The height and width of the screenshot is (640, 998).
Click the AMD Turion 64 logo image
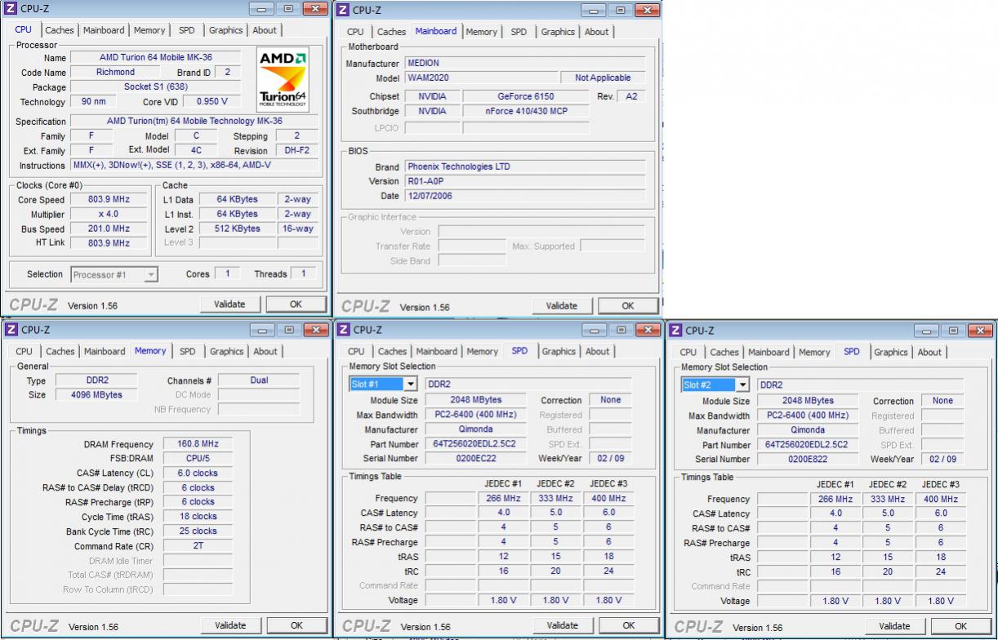click(283, 79)
